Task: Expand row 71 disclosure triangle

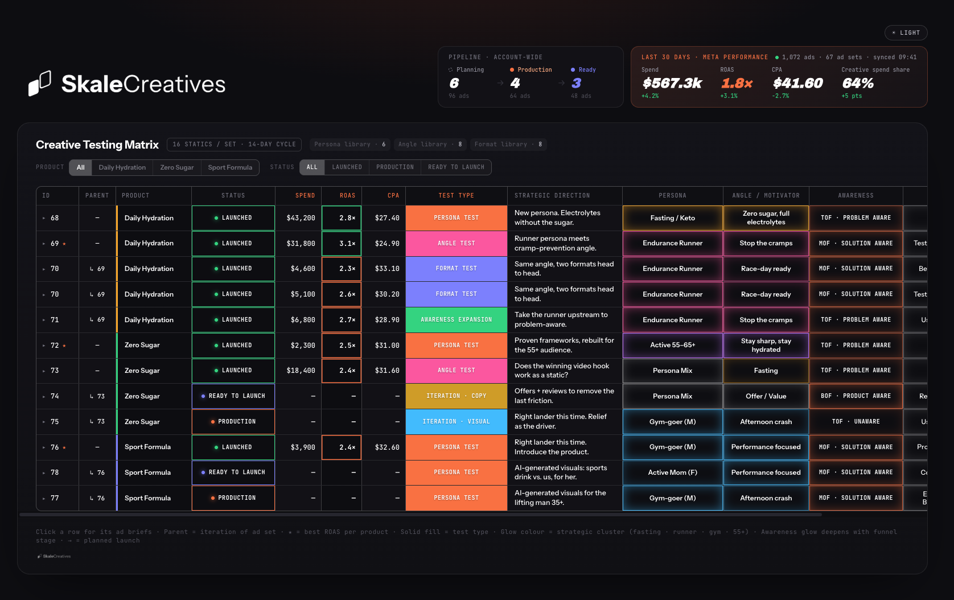Action: tap(44, 320)
